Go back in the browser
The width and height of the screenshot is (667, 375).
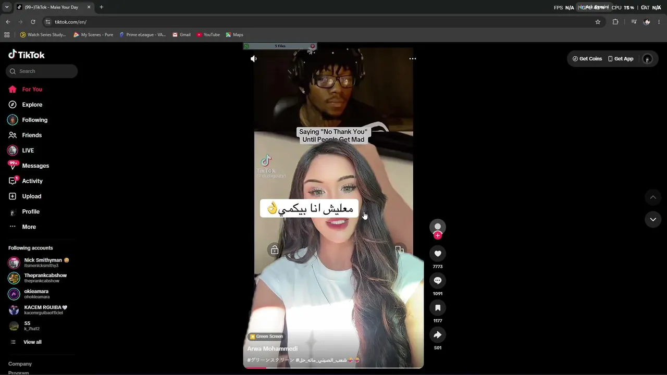(x=8, y=22)
